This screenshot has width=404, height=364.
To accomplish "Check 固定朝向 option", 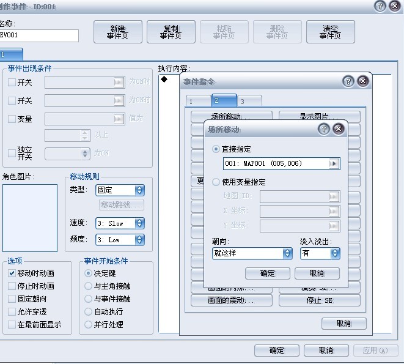I will (x=12, y=299).
